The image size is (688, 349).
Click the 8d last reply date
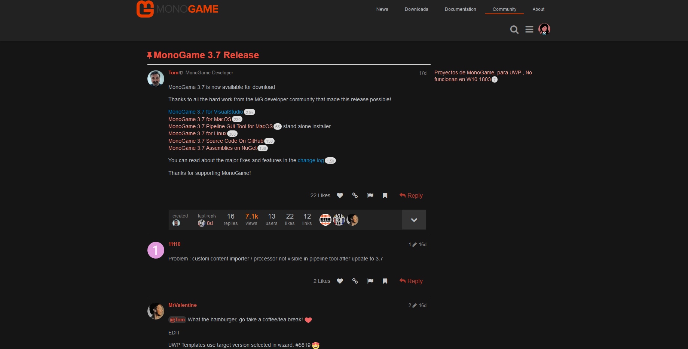(x=210, y=223)
